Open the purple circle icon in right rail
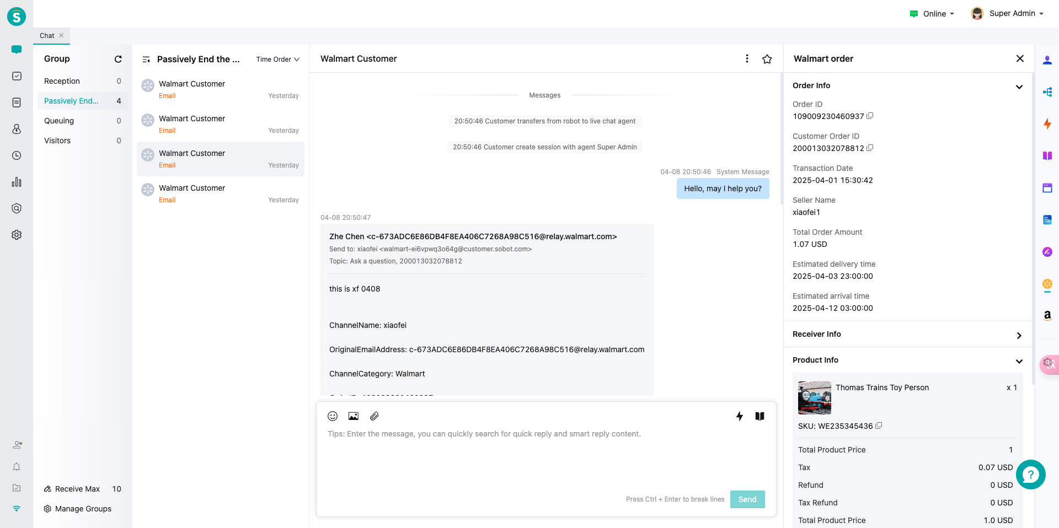Image resolution: width=1059 pixels, height=528 pixels. click(1047, 252)
